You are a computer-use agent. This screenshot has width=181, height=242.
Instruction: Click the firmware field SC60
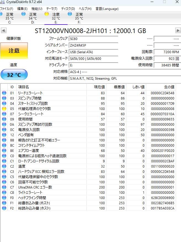[x=93, y=39]
